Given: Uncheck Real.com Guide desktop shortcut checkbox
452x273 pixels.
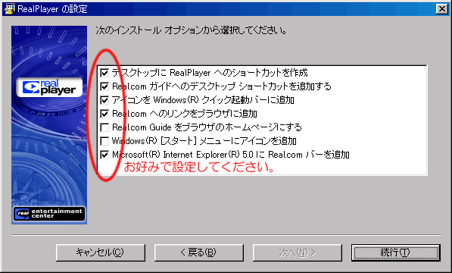Looking at the screenshot, I should [104, 86].
